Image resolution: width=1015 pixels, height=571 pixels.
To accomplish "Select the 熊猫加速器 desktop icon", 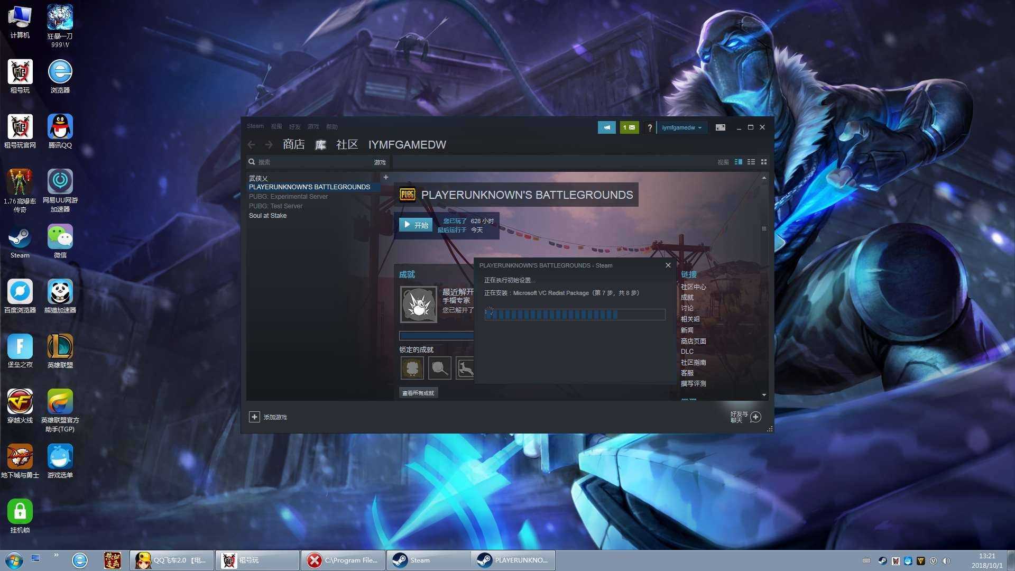I will (60, 297).
